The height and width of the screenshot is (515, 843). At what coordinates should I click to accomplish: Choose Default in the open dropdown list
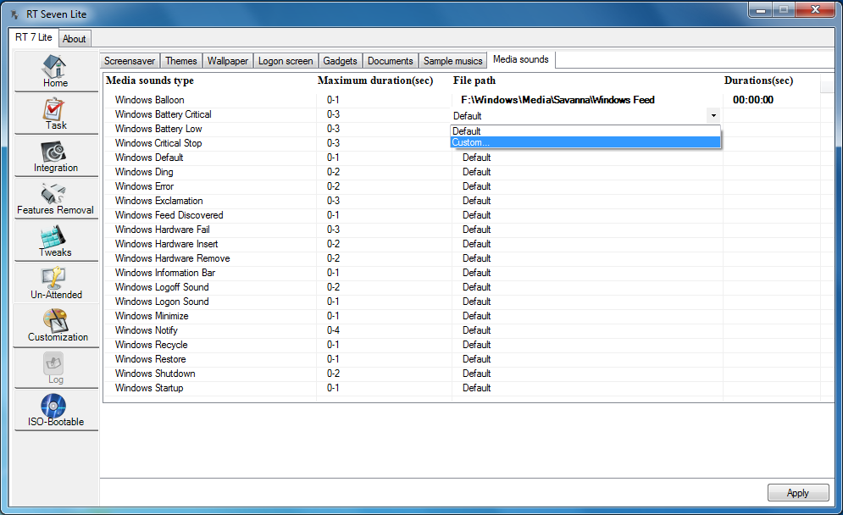click(x=585, y=130)
